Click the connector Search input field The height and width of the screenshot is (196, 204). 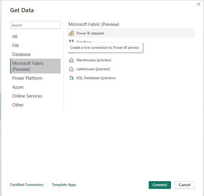click(x=35, y=25)
